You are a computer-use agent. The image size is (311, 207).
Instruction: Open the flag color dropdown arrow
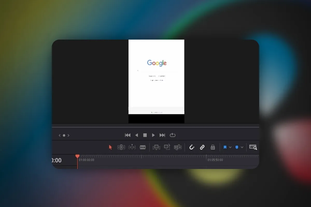tap(230, 147)
